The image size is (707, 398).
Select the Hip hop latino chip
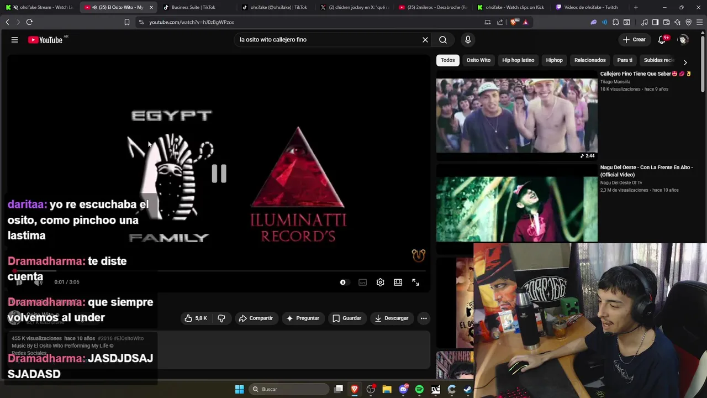[518, 60]
